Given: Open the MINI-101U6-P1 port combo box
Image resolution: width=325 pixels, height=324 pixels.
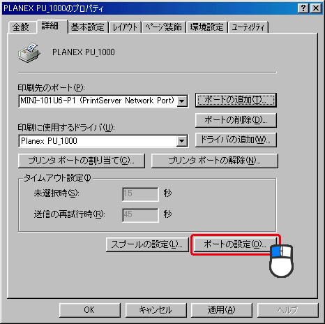Looking at the screenshot, I should pos(103,101).
